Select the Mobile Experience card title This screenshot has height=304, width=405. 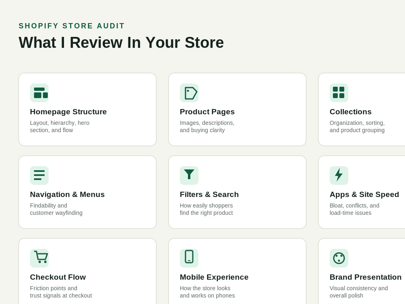point(214,277)
